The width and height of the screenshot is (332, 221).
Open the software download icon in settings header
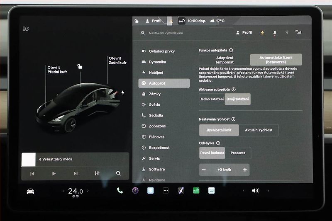click(x=262, y=33)
